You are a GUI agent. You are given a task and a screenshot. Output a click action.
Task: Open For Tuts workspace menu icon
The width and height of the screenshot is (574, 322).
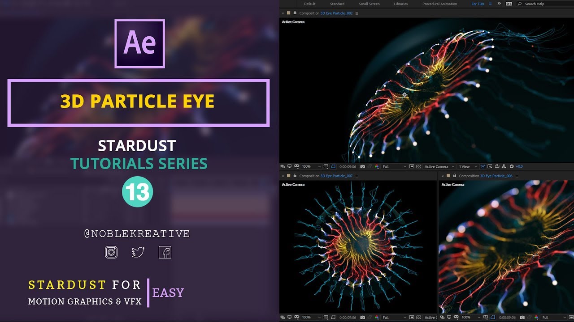(x=490, y=4)
